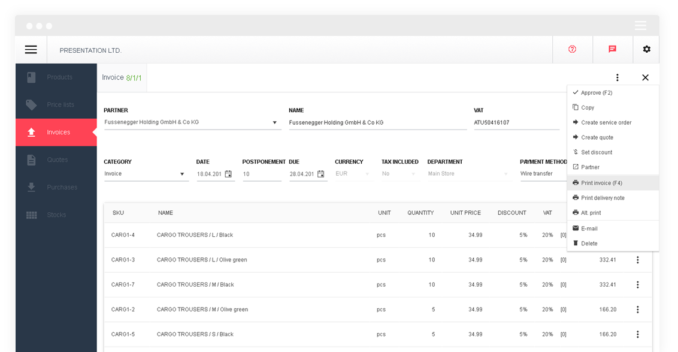Open Quotes in the sidebar
The height and width of the screenshot is (352, 678).
[56, 160]
